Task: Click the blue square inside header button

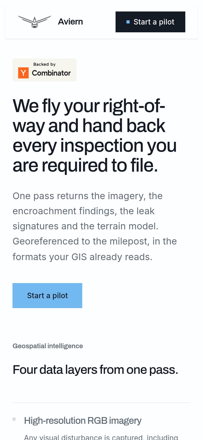Action: point(128,22)
